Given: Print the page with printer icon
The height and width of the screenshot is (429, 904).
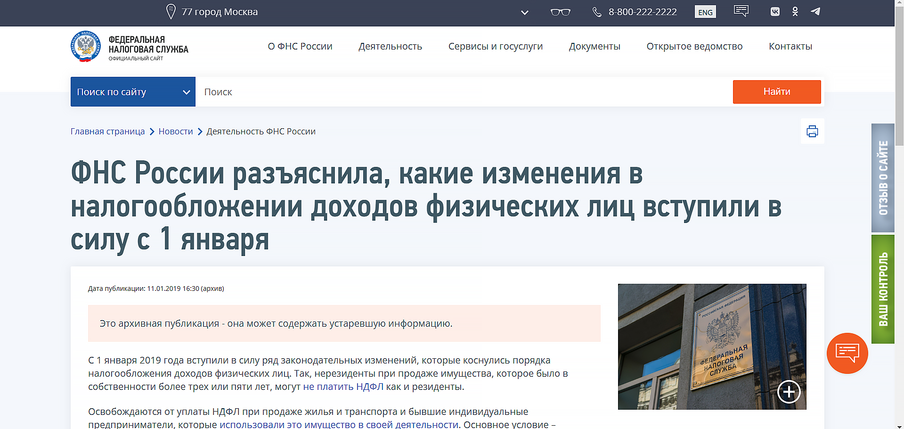Looking at the screenshot, I should coord(812,131).
